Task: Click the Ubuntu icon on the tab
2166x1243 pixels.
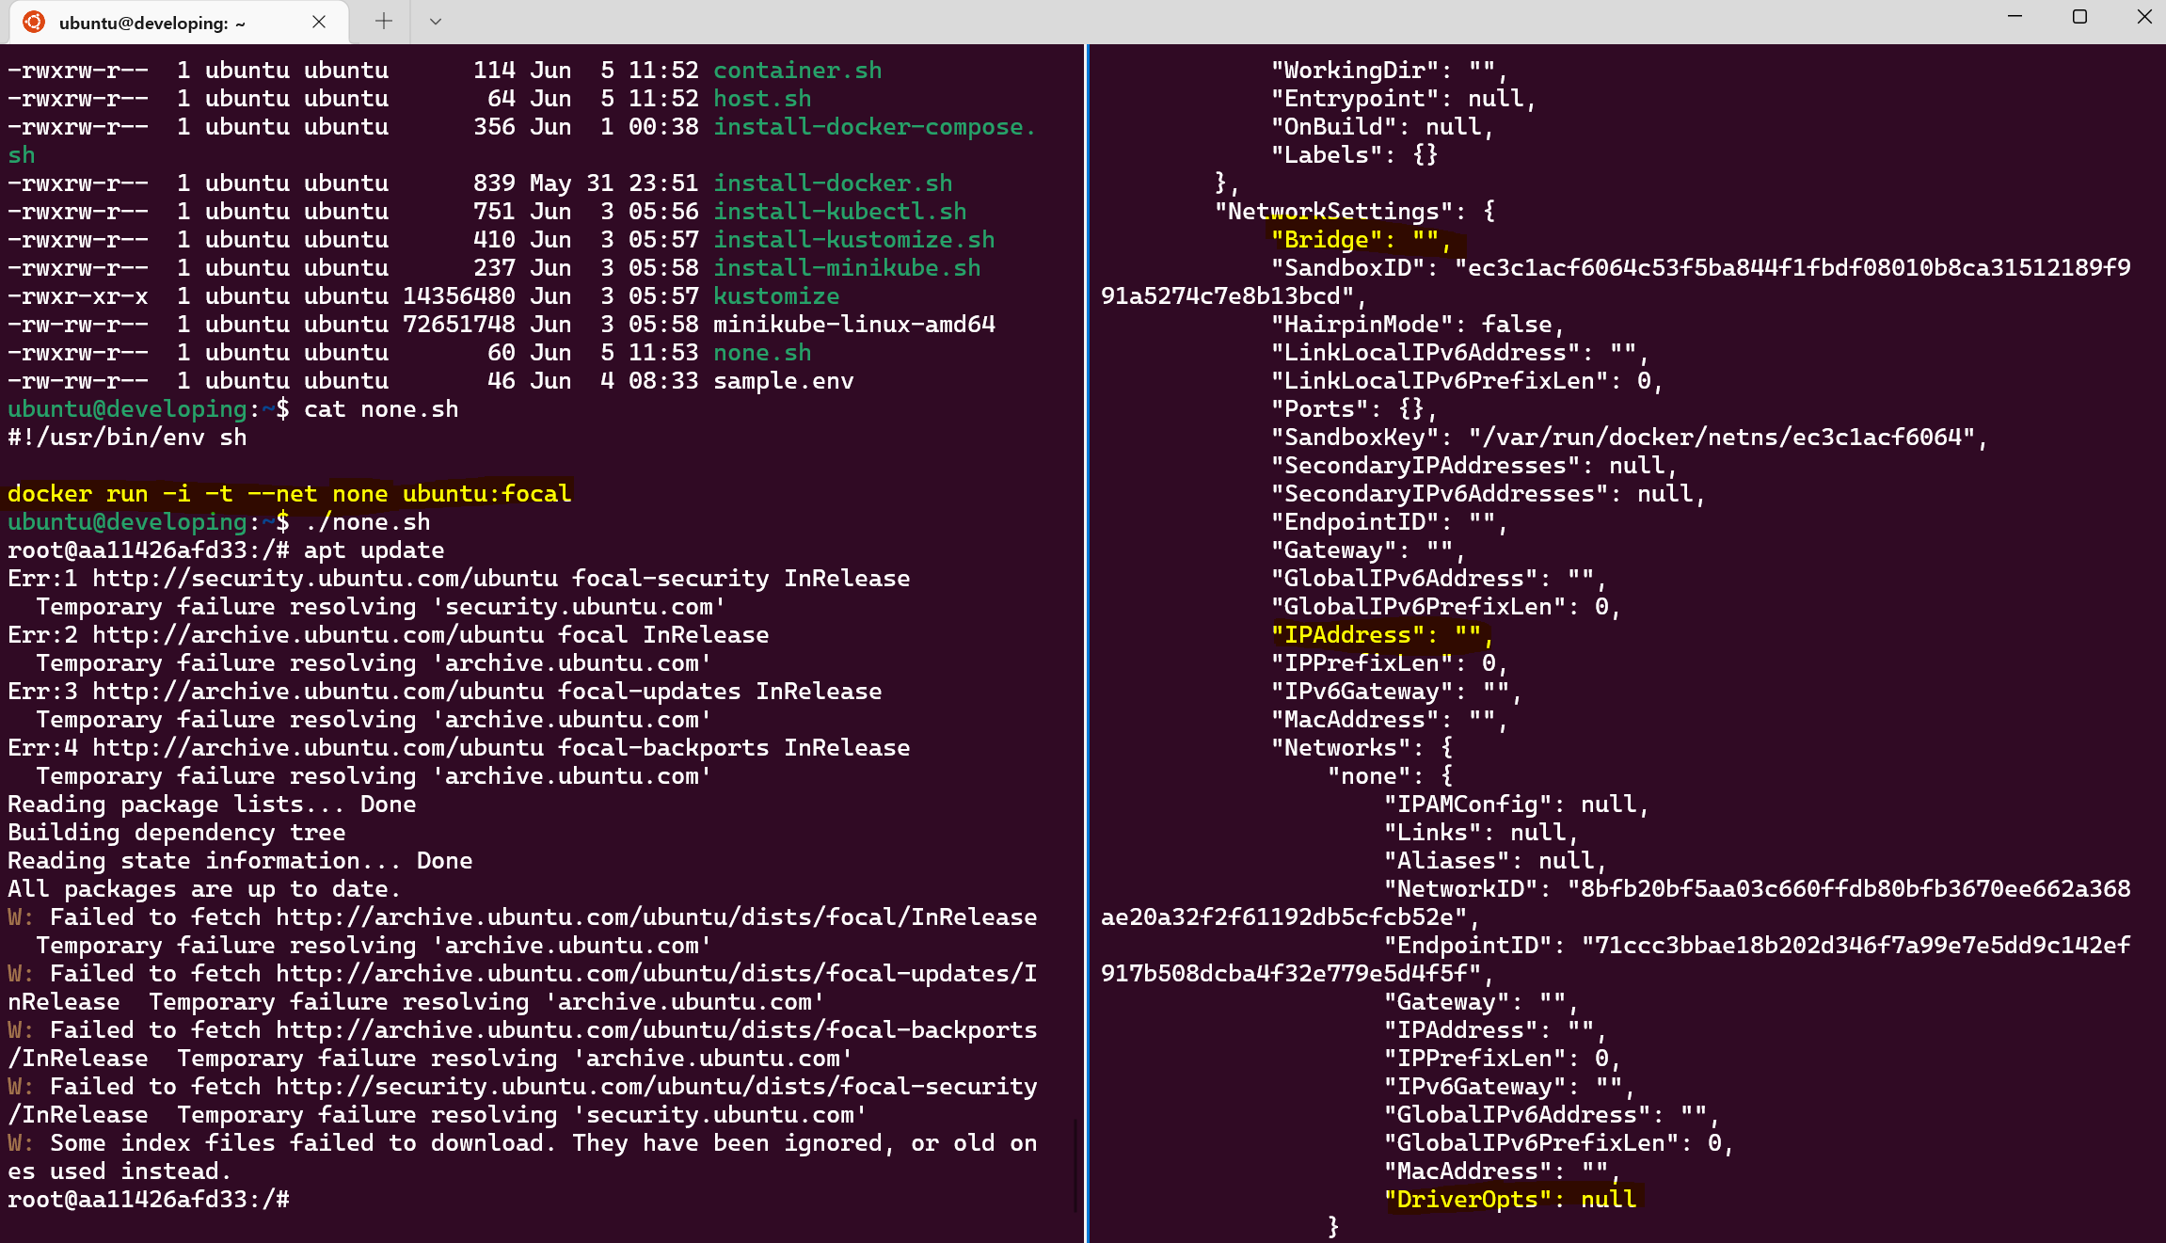Action: point(34,22)
